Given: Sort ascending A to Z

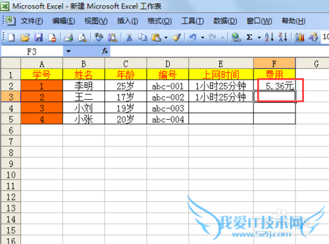Looking at the screenshot, I should tap(269, 37).
